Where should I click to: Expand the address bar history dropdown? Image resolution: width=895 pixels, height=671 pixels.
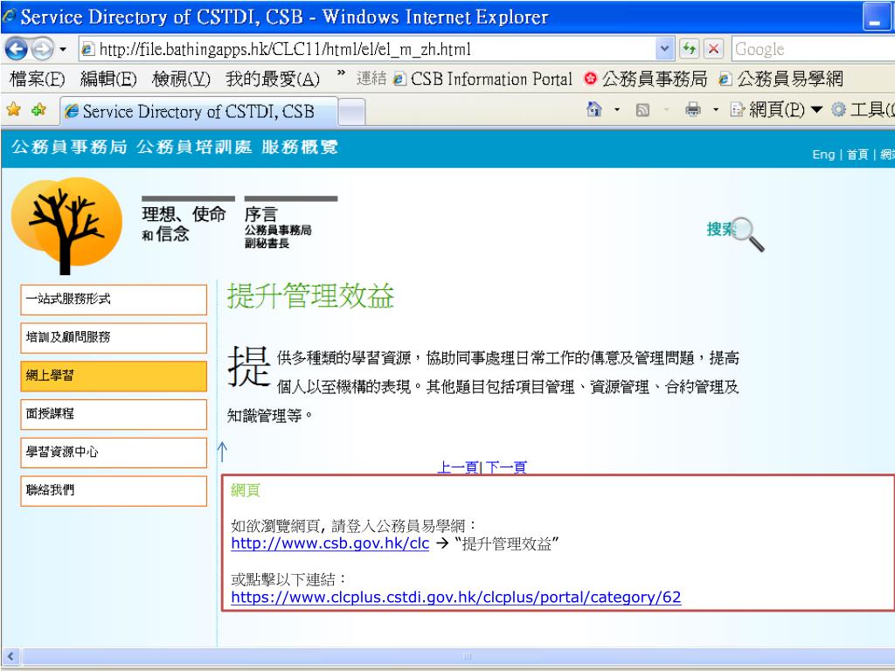(x=664, y=49)
